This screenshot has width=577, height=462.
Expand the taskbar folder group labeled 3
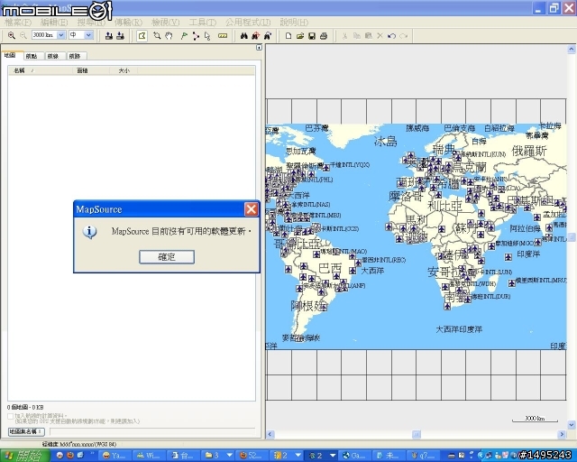click(x=229, y=456)
